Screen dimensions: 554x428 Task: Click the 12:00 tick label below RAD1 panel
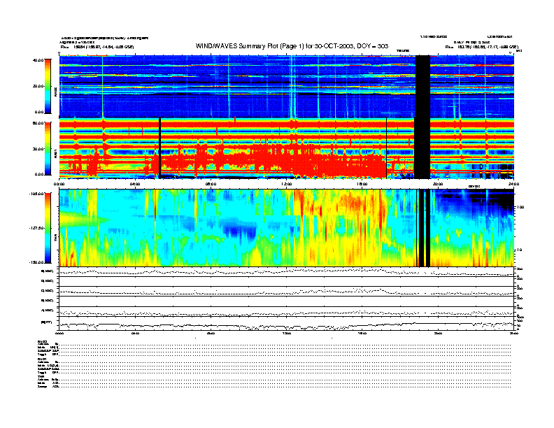click(x=286, y=184)
